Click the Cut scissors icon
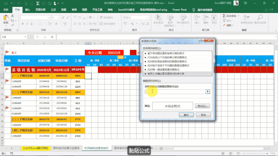This screenshot has height=156, width=278. point(13,16)
